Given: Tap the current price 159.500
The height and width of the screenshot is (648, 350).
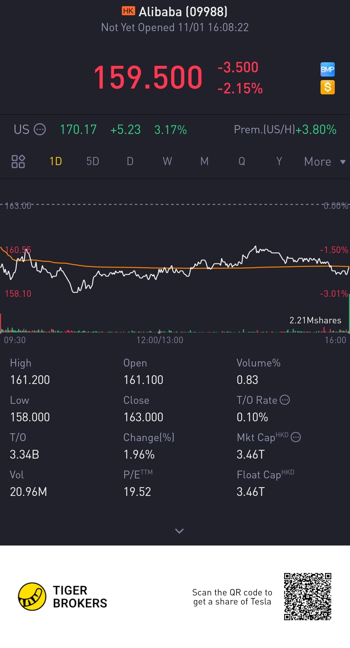Looking at the screenshot, I should pos(148,77).
